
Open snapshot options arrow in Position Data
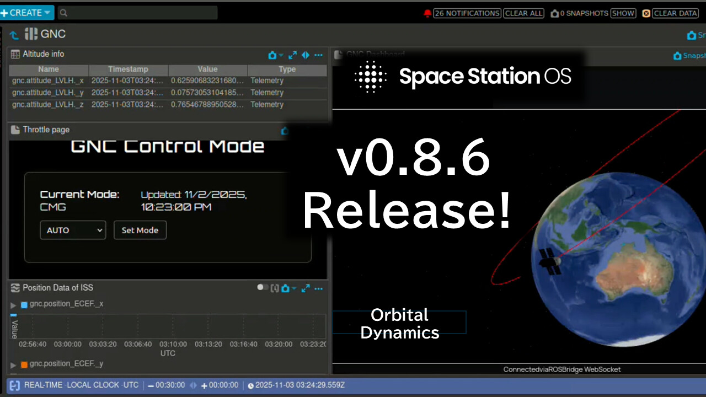pyautogui.click(x=294, y=288)
